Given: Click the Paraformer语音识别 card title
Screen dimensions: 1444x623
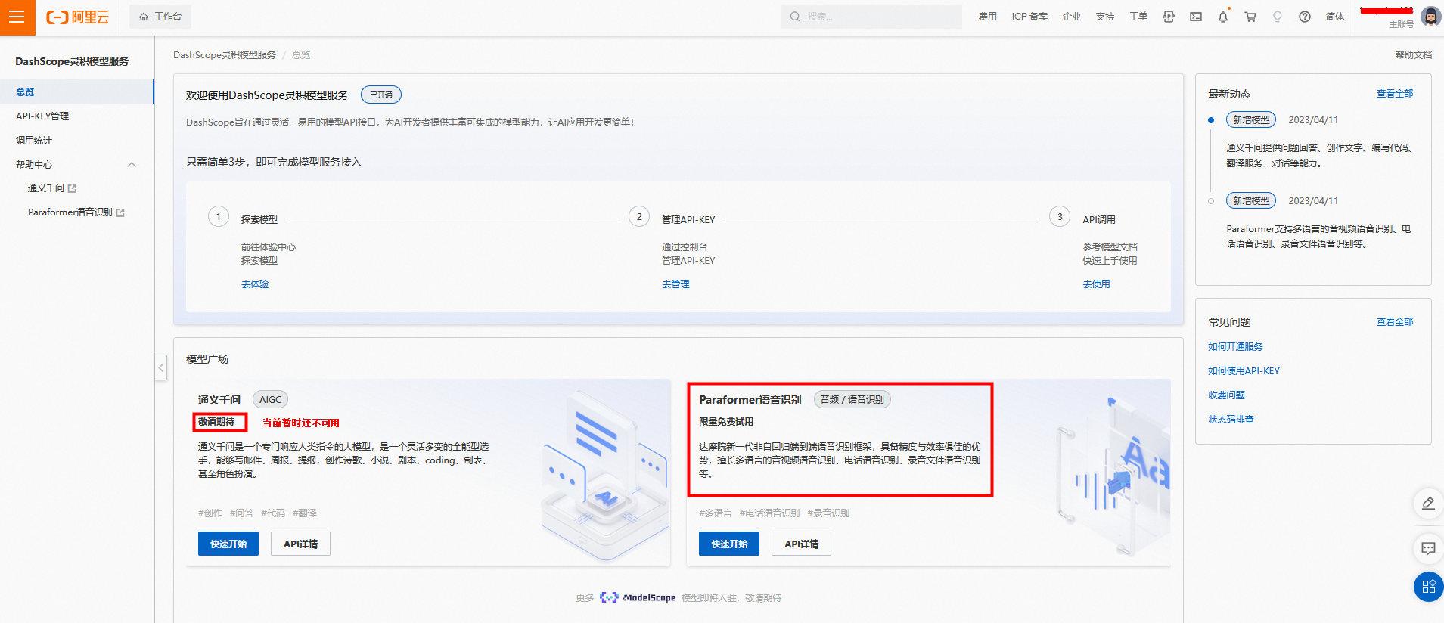Looking at the screenshot, I should pyautogui.click(x=750, y=400).
